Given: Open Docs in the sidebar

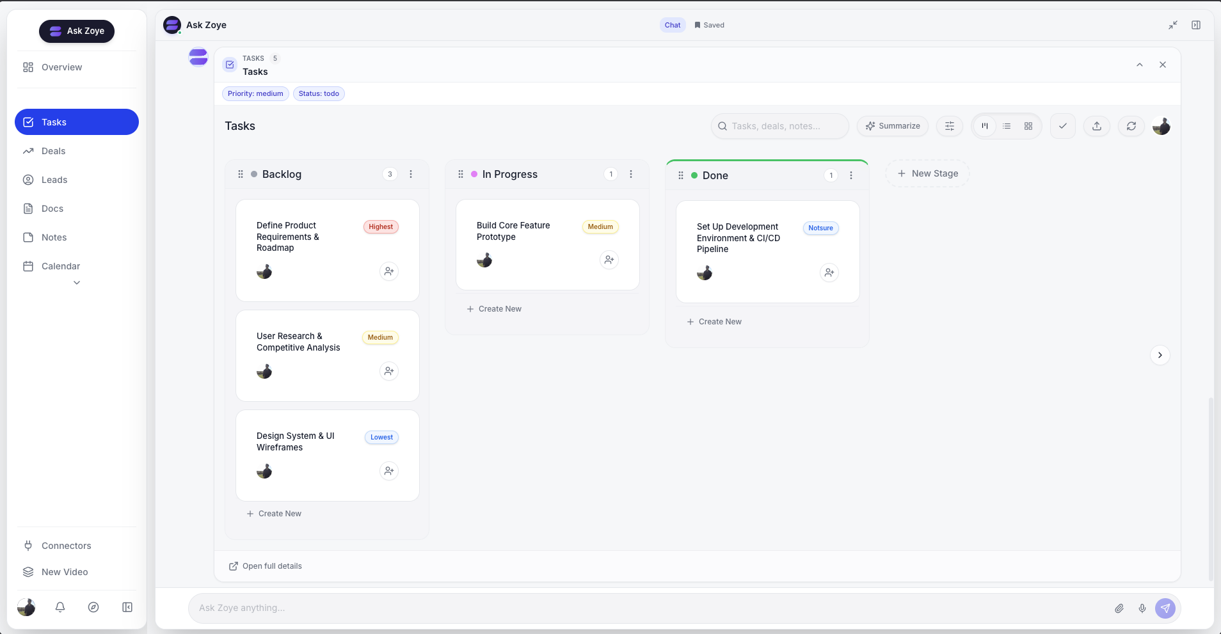Looking at the screenshot, I should click(x=77, y=209).
